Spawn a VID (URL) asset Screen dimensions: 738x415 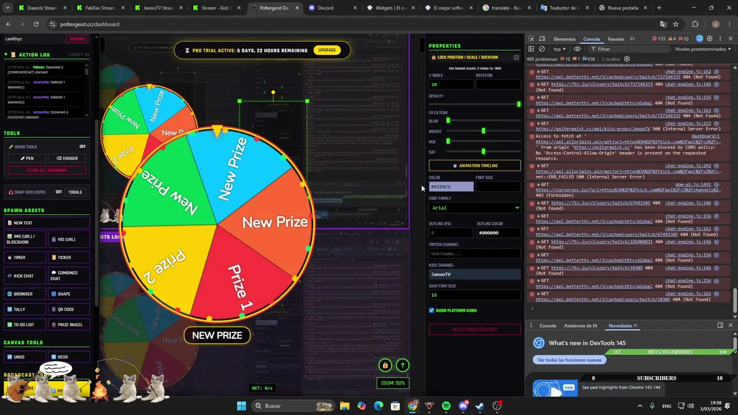[69, 239]
